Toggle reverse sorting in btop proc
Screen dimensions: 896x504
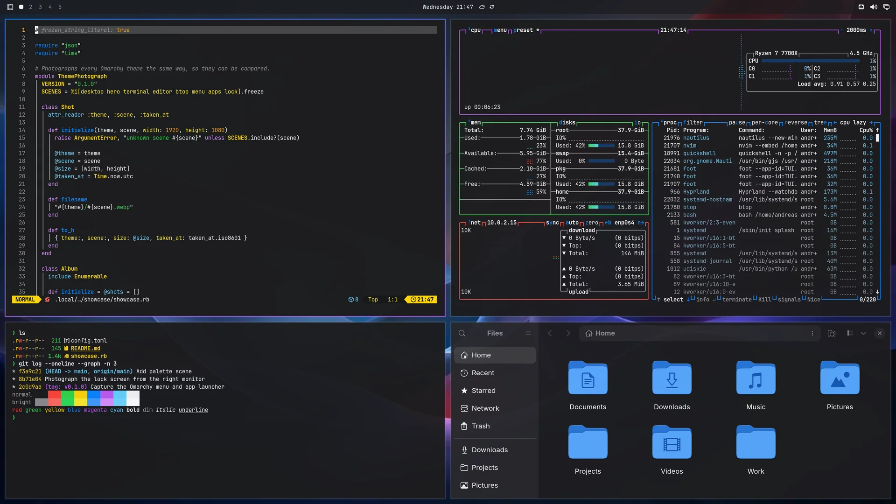tap(796, 123)
